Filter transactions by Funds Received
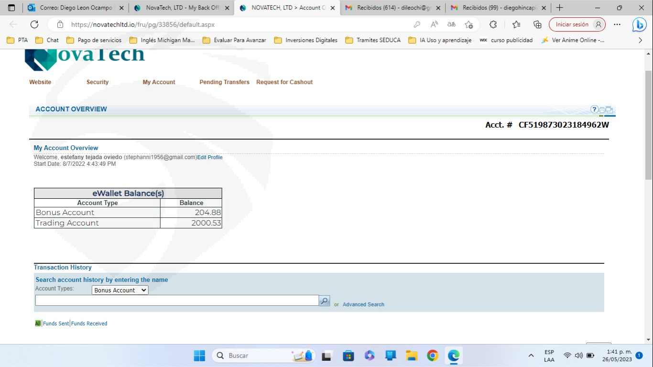This screenshot has width=653, height=367. pyautogui.click(x=89, y=324)
